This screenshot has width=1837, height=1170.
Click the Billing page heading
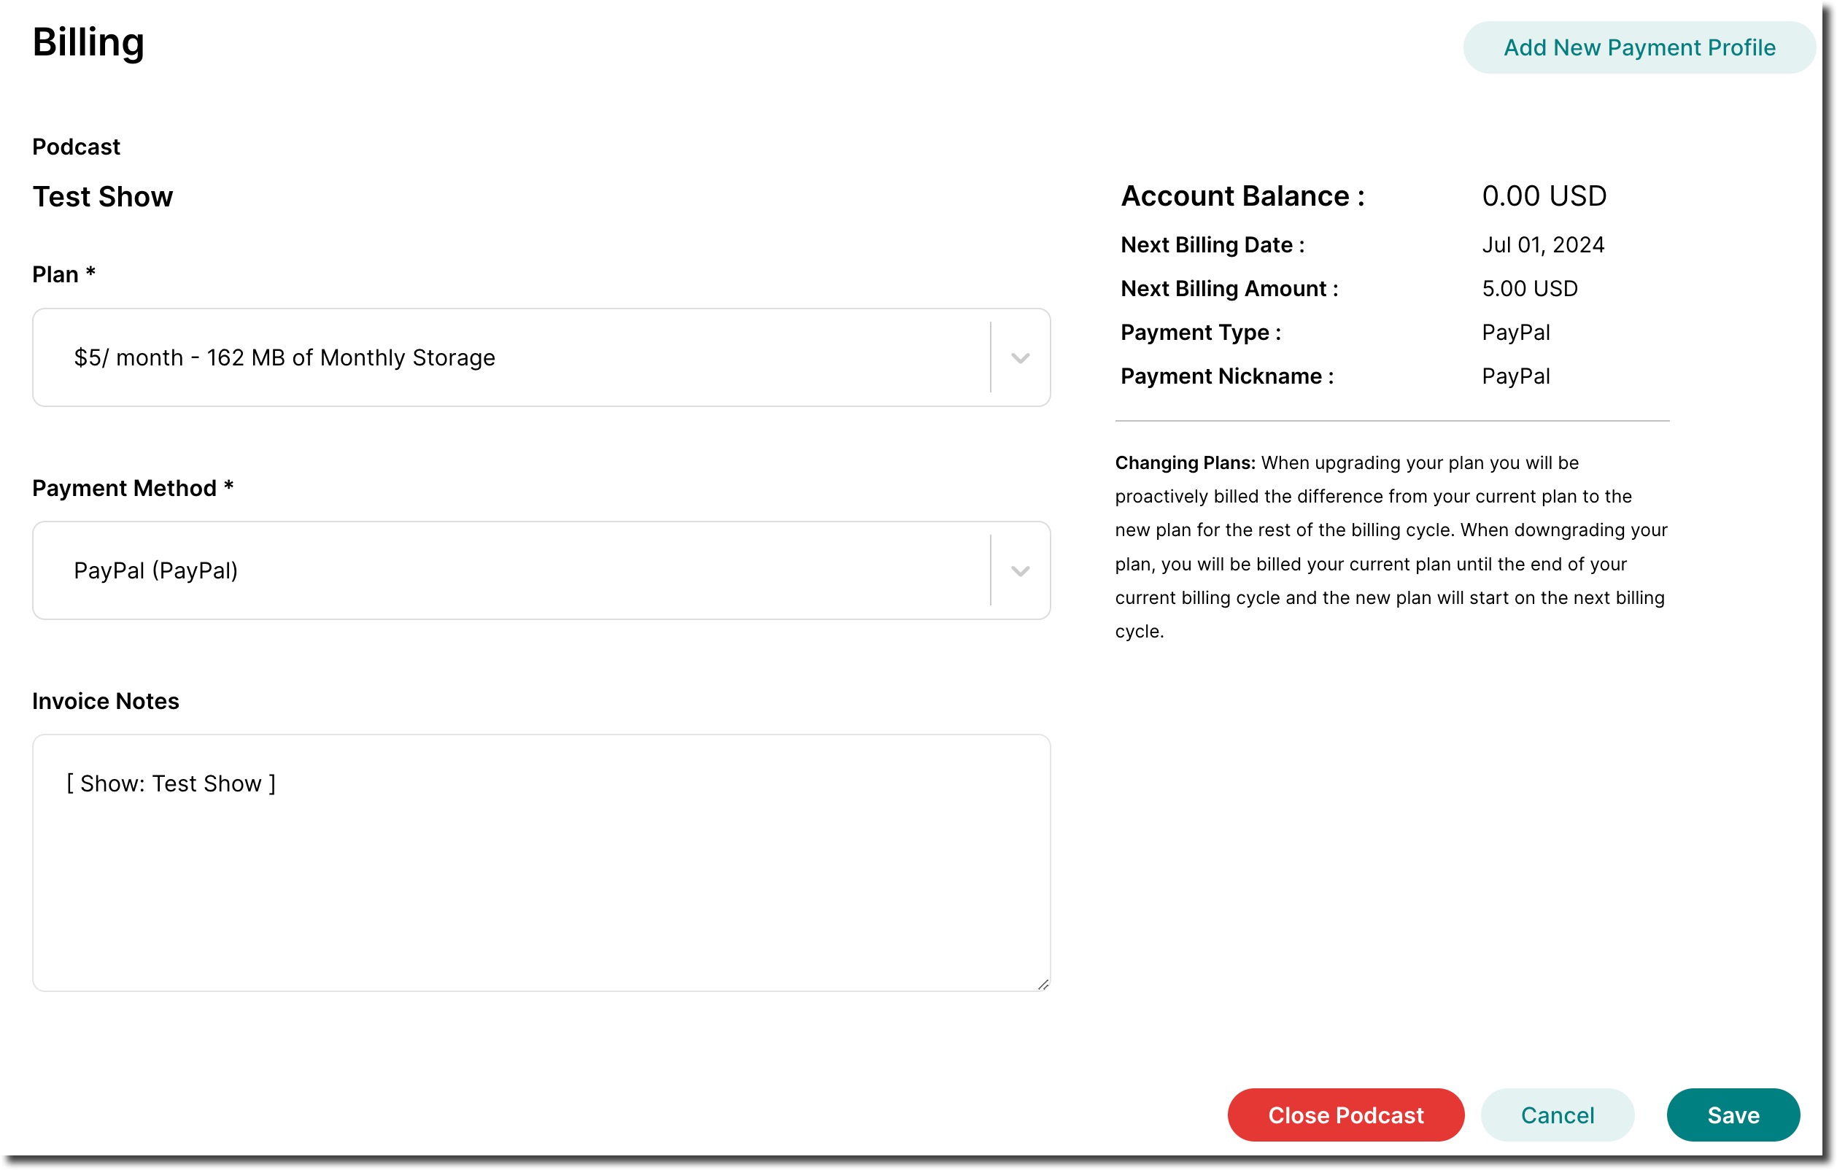[x=88, y=43]
